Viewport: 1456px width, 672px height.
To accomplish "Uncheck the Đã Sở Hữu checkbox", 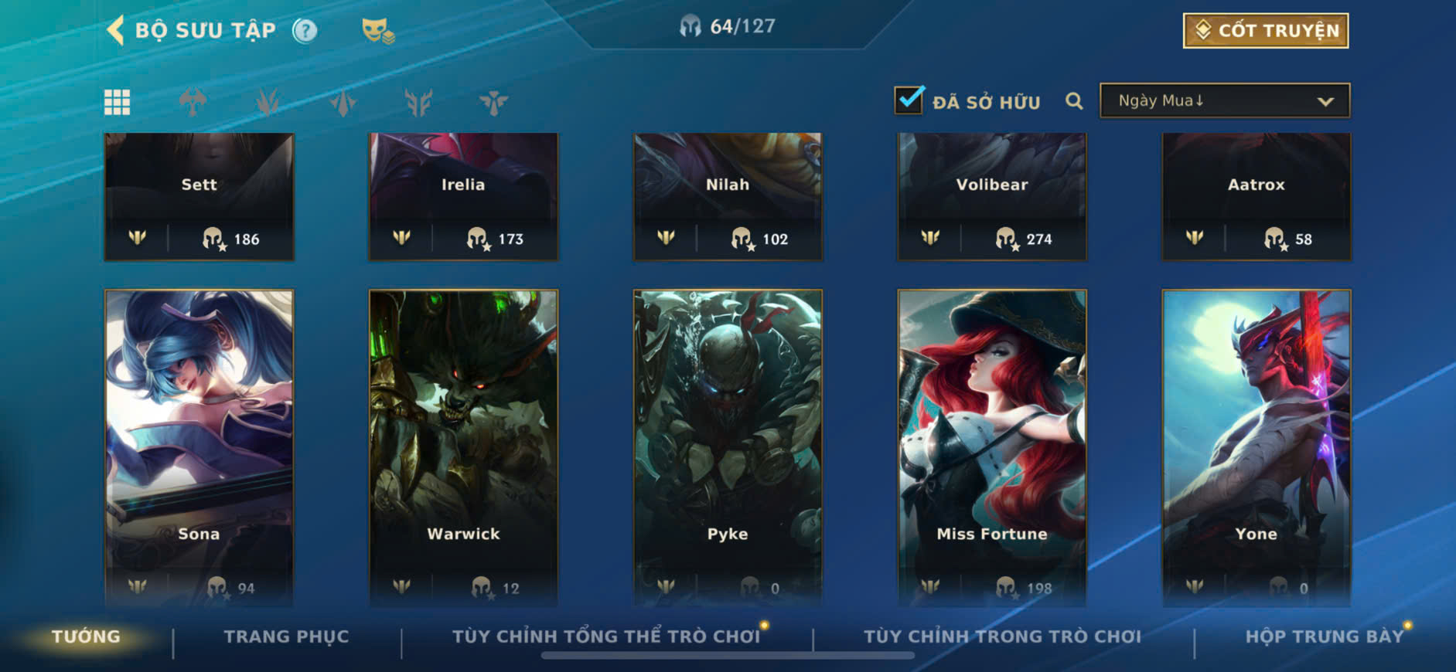I will click(909, 100).
